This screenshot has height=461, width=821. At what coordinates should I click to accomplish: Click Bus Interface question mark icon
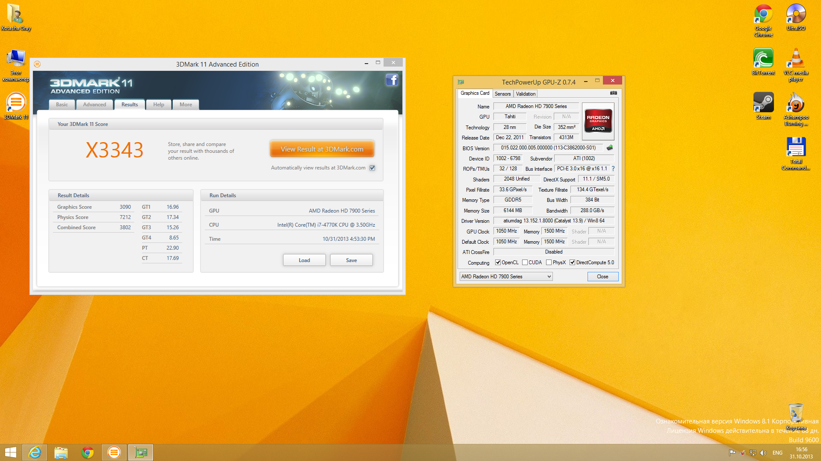(613, 169)
